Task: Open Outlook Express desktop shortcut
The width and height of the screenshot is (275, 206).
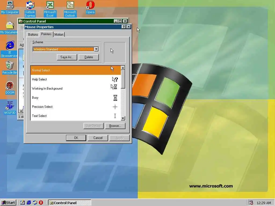Action: tap(30, 9)
